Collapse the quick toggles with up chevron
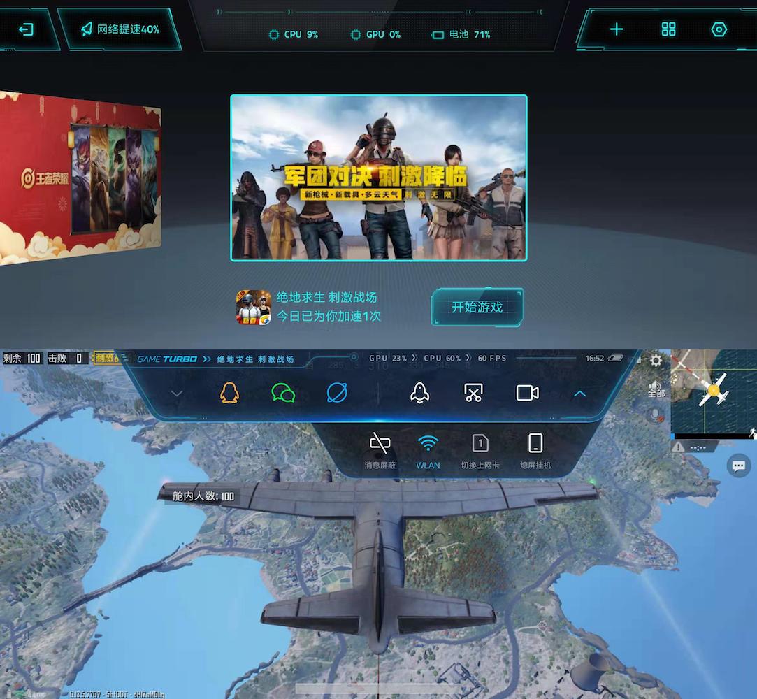757x699 pixels. click(x=580, y=394)
